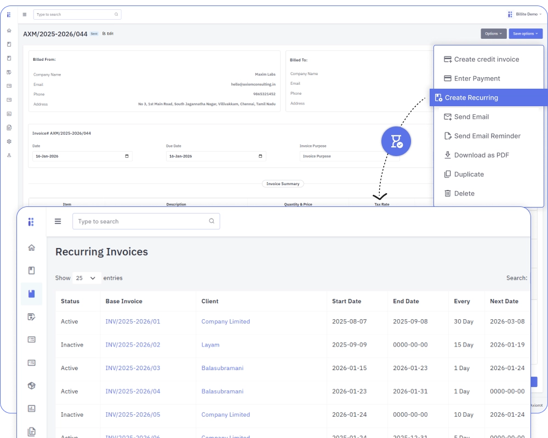
Task: Toggle the hamburger menu to collapse the sidebar
Action: point(58,221)
